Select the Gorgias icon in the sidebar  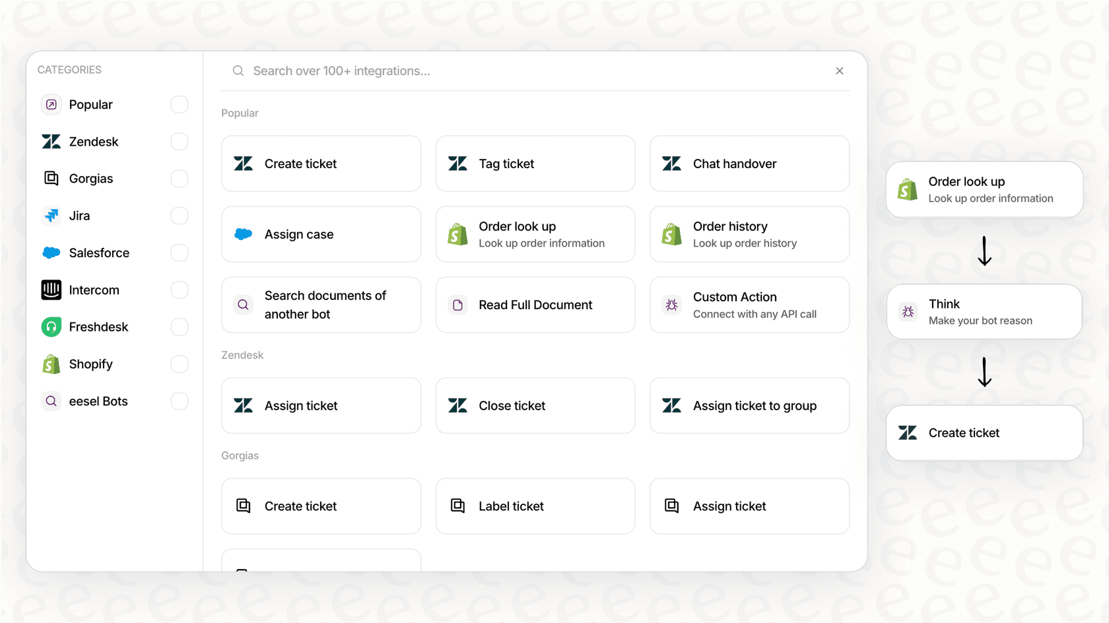click(x=51, y=178)
